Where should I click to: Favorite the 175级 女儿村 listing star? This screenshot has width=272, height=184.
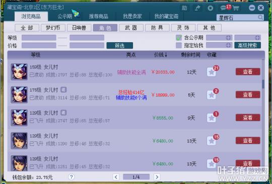point(212,95)
